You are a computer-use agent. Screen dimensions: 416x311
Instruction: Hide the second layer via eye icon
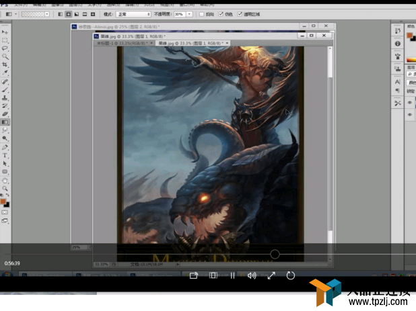pos(410,115)
